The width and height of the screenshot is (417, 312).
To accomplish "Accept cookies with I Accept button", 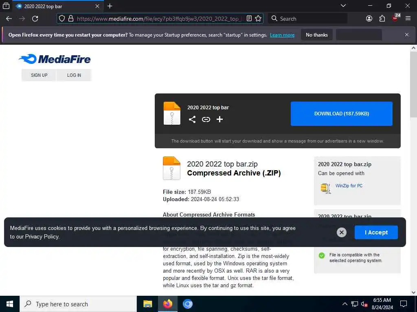I will click(x=376, y=232).
